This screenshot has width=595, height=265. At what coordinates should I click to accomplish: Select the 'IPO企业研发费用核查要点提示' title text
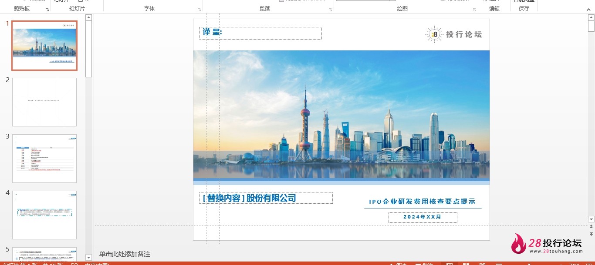tap(422, 202)
